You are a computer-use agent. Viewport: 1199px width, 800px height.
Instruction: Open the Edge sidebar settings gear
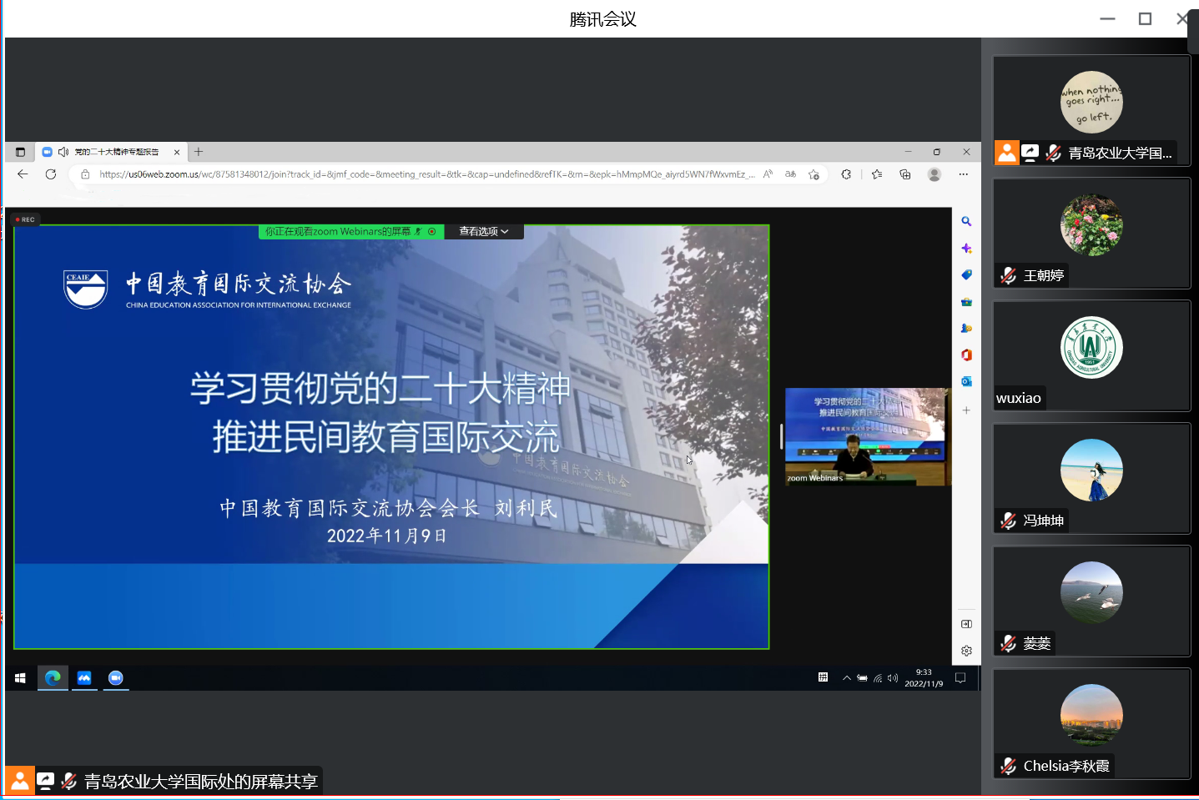966,651
